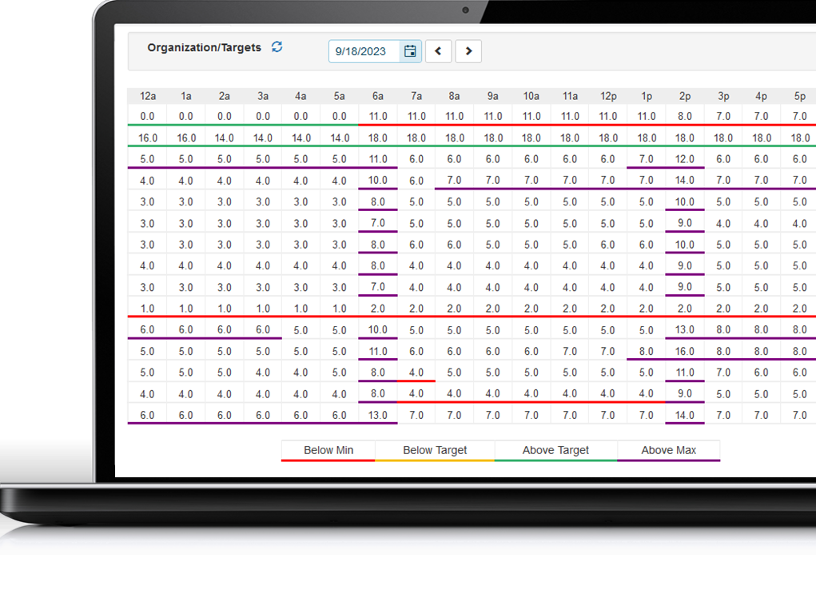Click the 1.0 cell in the 12a column

[147, 308]
